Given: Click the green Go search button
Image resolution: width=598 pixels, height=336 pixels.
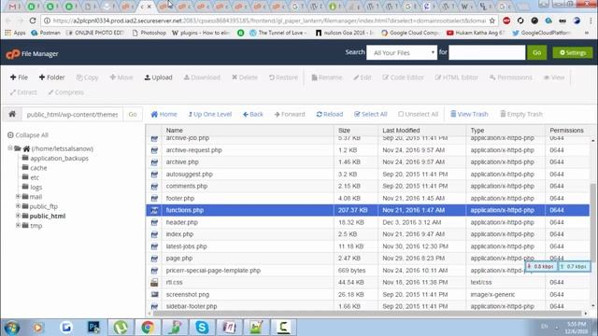Looking at the screenshot, I should (536, 52).
